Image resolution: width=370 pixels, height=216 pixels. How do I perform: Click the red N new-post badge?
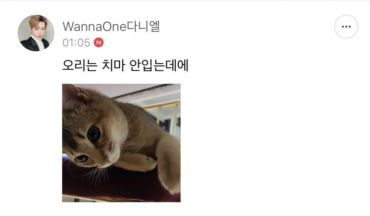click(x=99, y=42)
